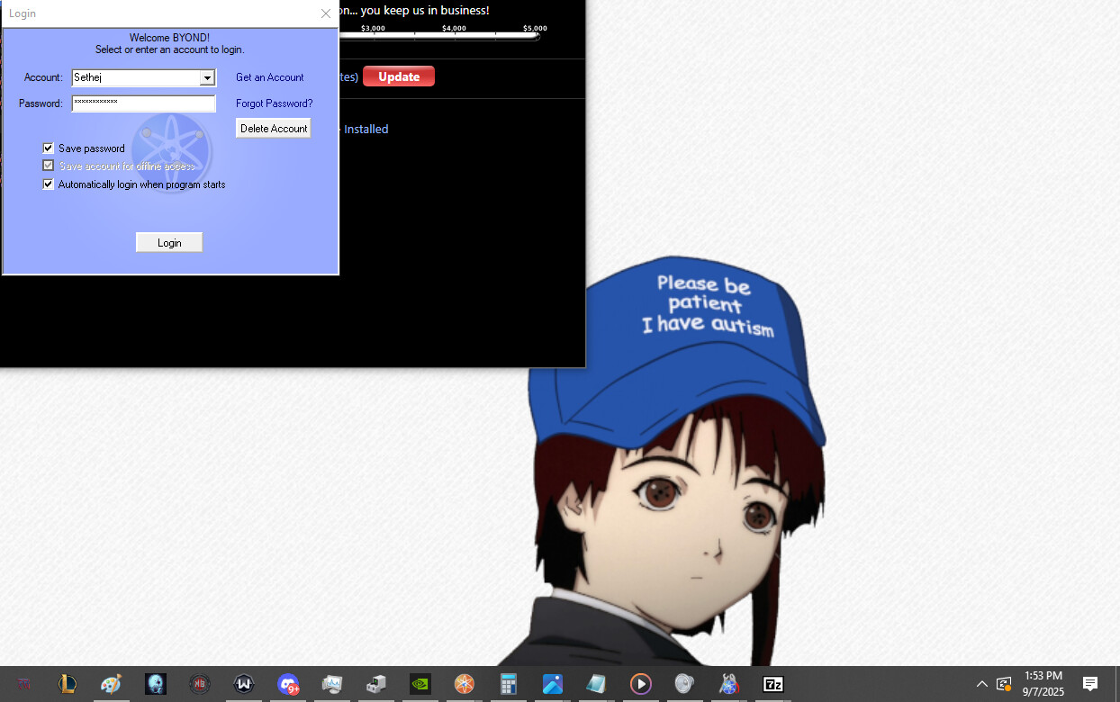
Task: Uncheck the Save password checkbox
Action: tap(49, 148)
